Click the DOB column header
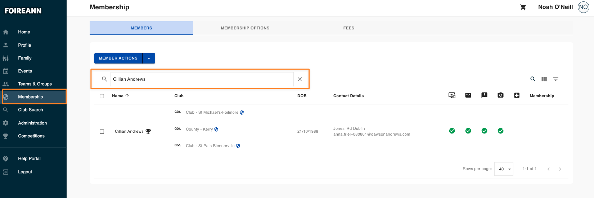This screenshot has width=594, height=198. tap(302, 96)
